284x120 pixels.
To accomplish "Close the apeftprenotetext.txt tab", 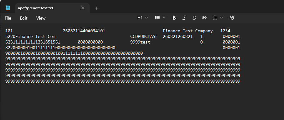I will coord(83,8).
